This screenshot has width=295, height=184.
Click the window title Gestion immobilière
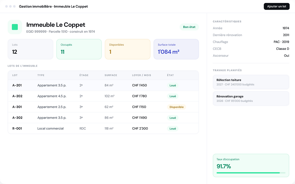[54, 6]
